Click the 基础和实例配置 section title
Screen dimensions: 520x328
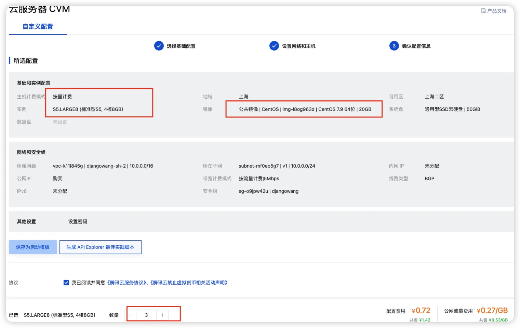point(34,83)
